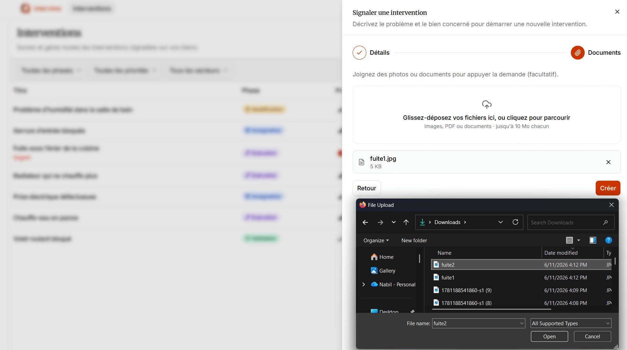
Task: Click fuite2 date 6/11/2026 4:12 PM
Action: (565, 265)
